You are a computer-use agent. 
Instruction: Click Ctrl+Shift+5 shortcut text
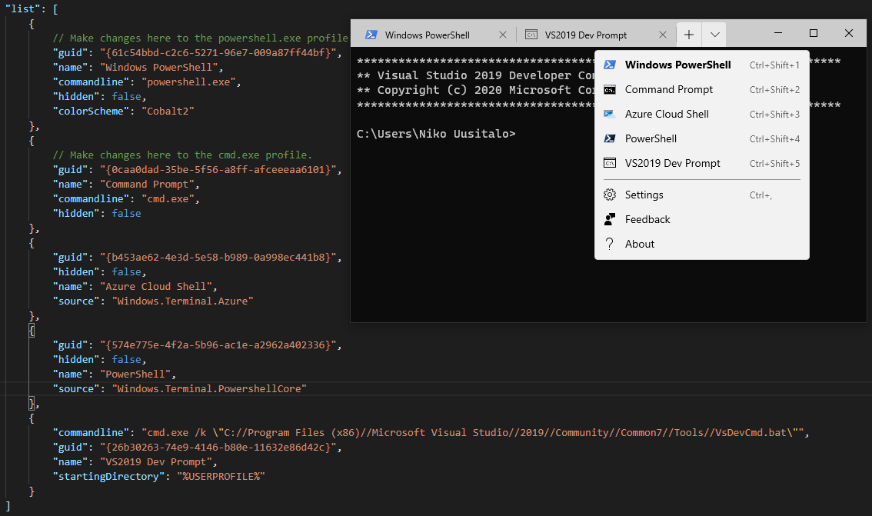coord(774,164)
